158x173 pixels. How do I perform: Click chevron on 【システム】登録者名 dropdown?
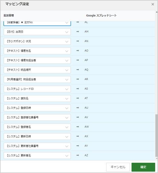point(67,127)
